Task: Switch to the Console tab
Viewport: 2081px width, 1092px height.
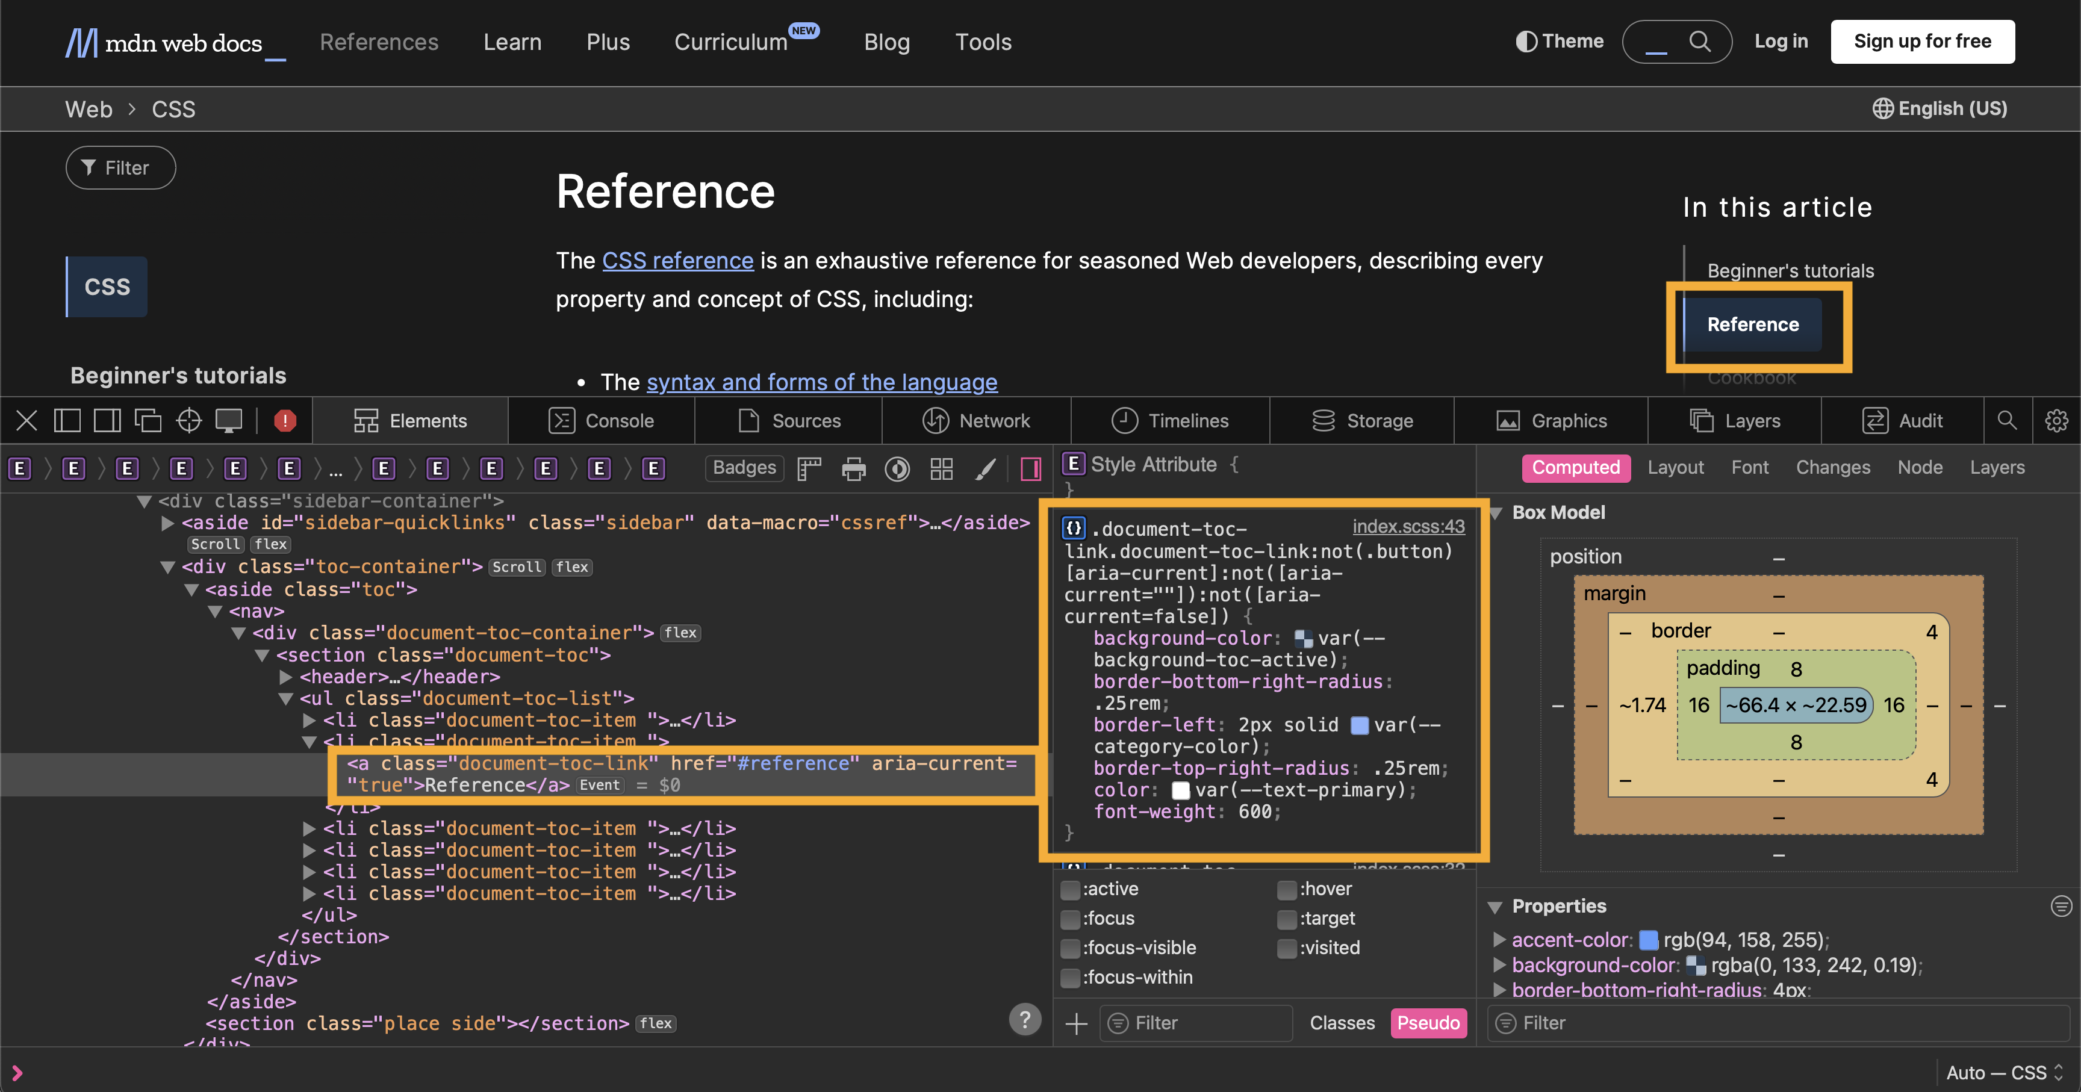Action: tap(601, 421)
